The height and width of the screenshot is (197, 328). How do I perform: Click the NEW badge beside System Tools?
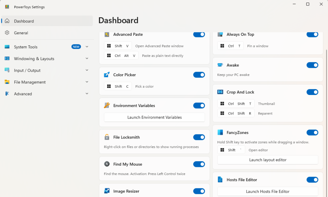[x=76, y=47]
